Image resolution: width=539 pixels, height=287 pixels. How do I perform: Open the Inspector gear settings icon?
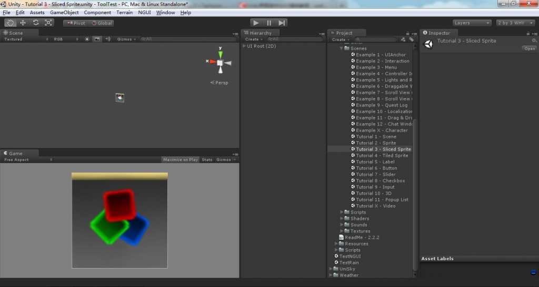(x=534, y=40)
